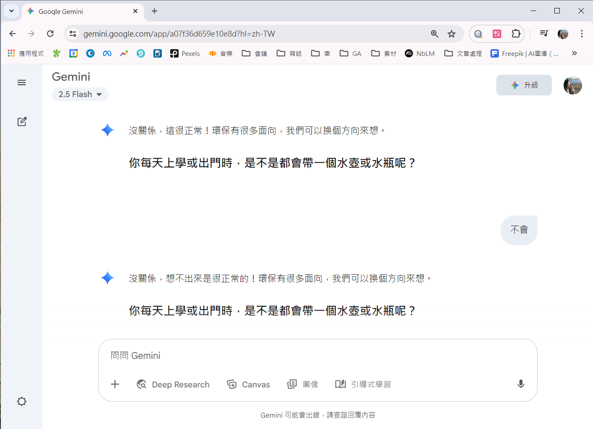The image size is (593, 429).
Task: Focus the 問問 Gemini prompt field
Action: pos(318,355)
